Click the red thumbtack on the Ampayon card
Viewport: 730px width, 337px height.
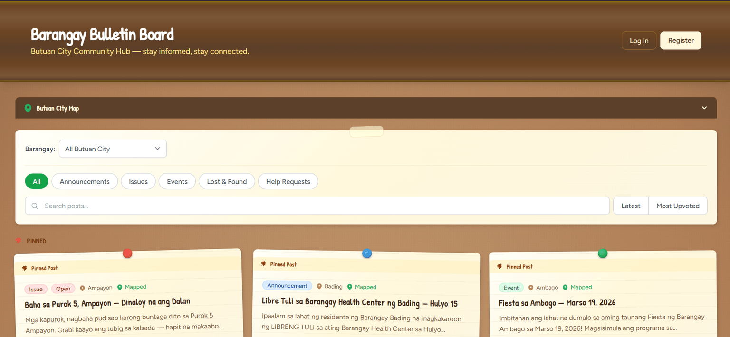click(127, 253)
